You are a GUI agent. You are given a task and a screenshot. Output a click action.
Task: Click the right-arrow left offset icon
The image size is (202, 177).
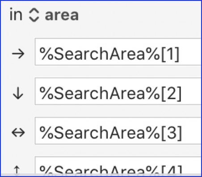click(18, 54)
